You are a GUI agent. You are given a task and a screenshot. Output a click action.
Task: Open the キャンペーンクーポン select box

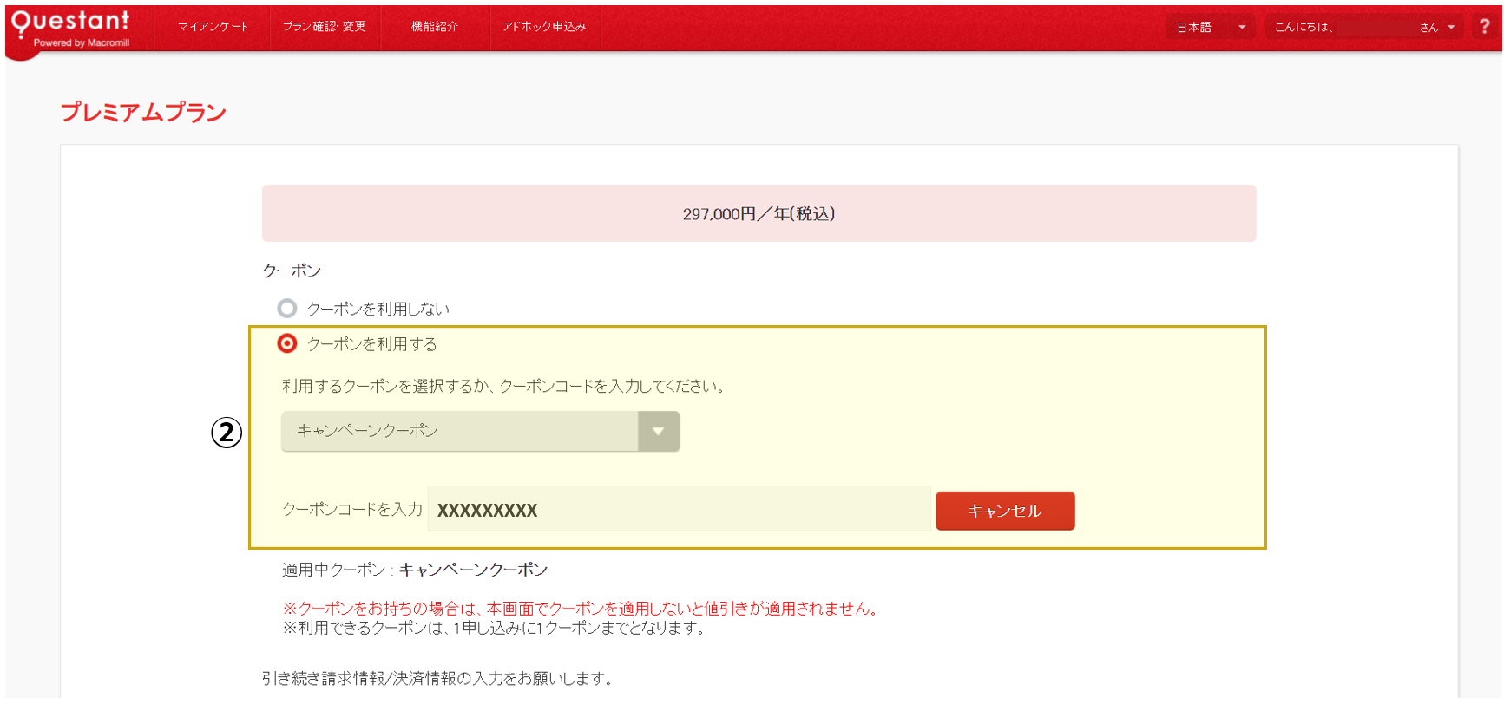(460, 432)
